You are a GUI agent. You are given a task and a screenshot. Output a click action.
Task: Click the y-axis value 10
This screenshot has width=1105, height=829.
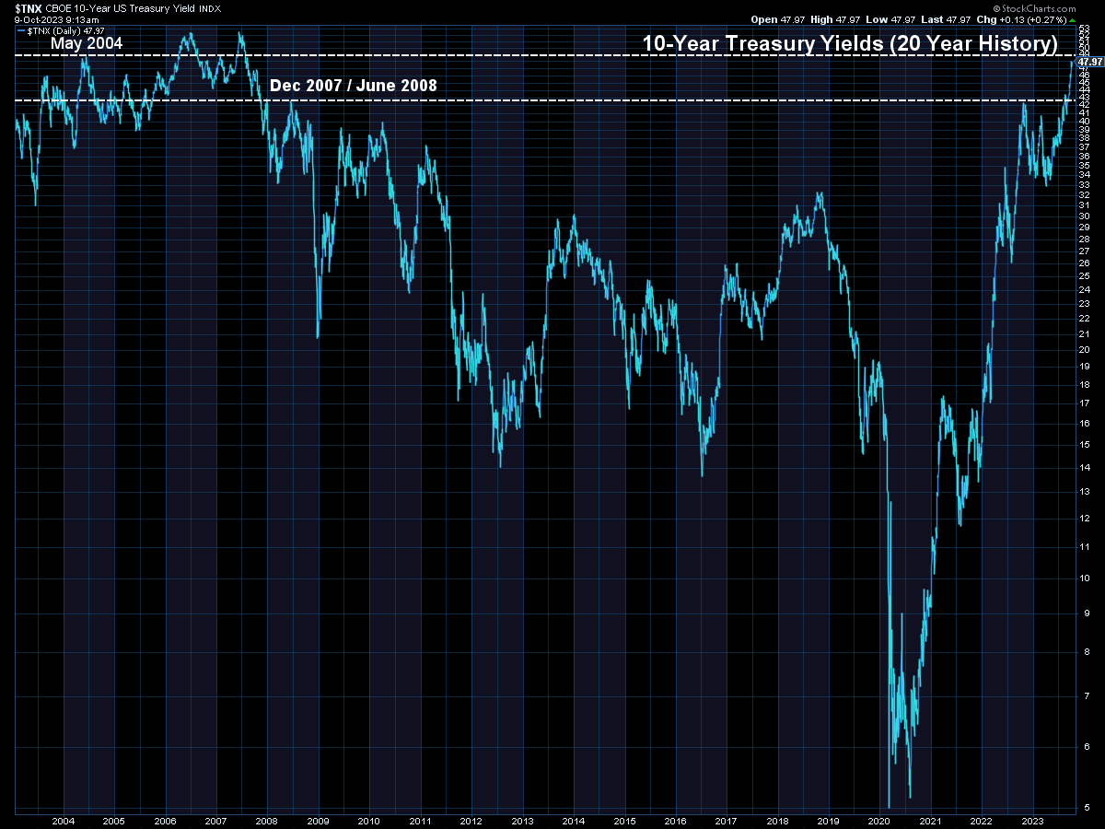point(1086,578)
